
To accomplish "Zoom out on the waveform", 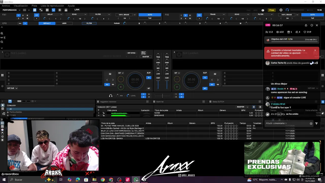I will pyautogui.click(x=2, y=42).
